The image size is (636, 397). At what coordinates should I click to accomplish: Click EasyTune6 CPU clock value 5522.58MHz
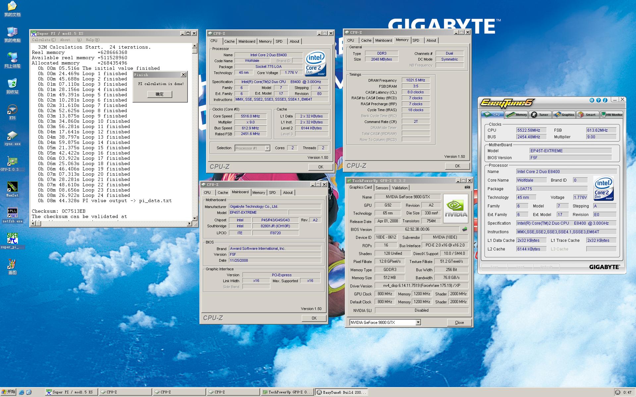pyautogui.click(x=531, y=130)
